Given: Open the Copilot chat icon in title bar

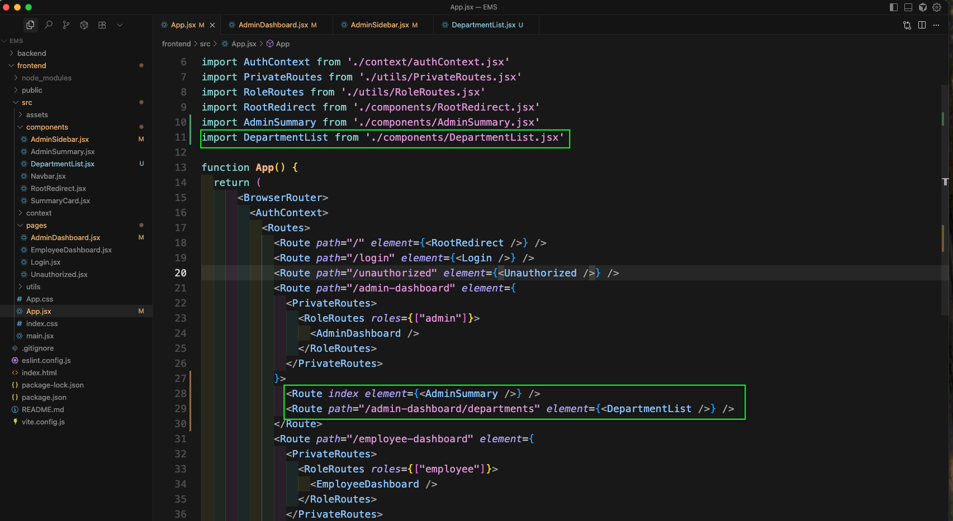Looking at the screenshot, I should tap(923, 7).
